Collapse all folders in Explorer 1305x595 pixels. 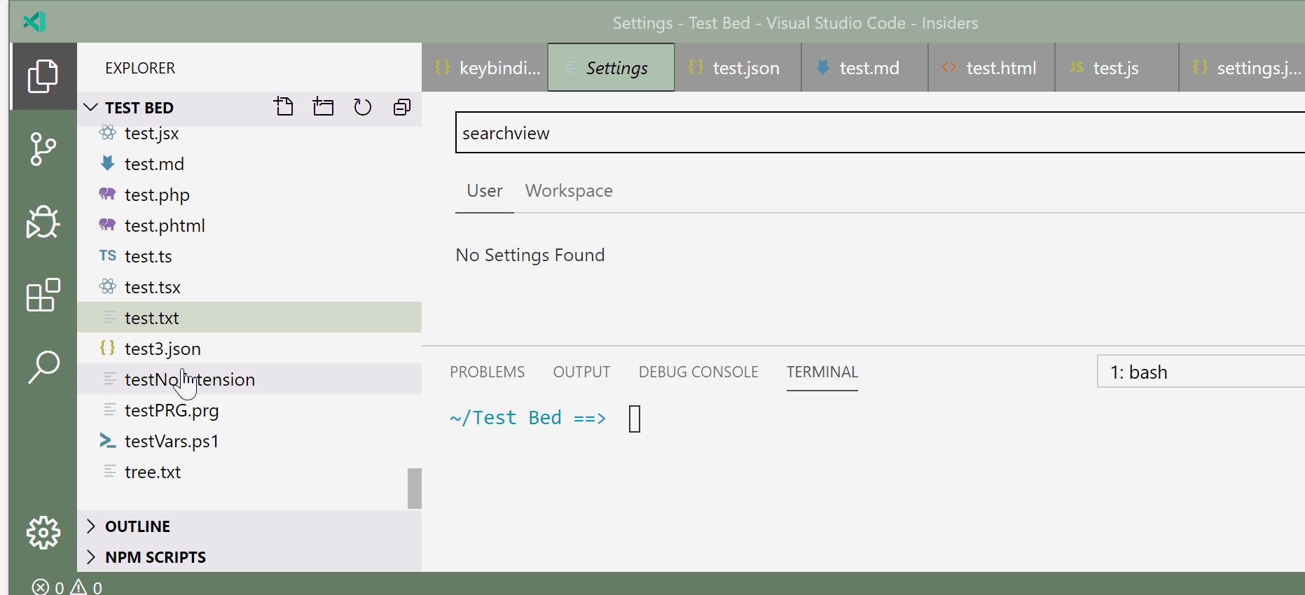[x=402, y=107]
